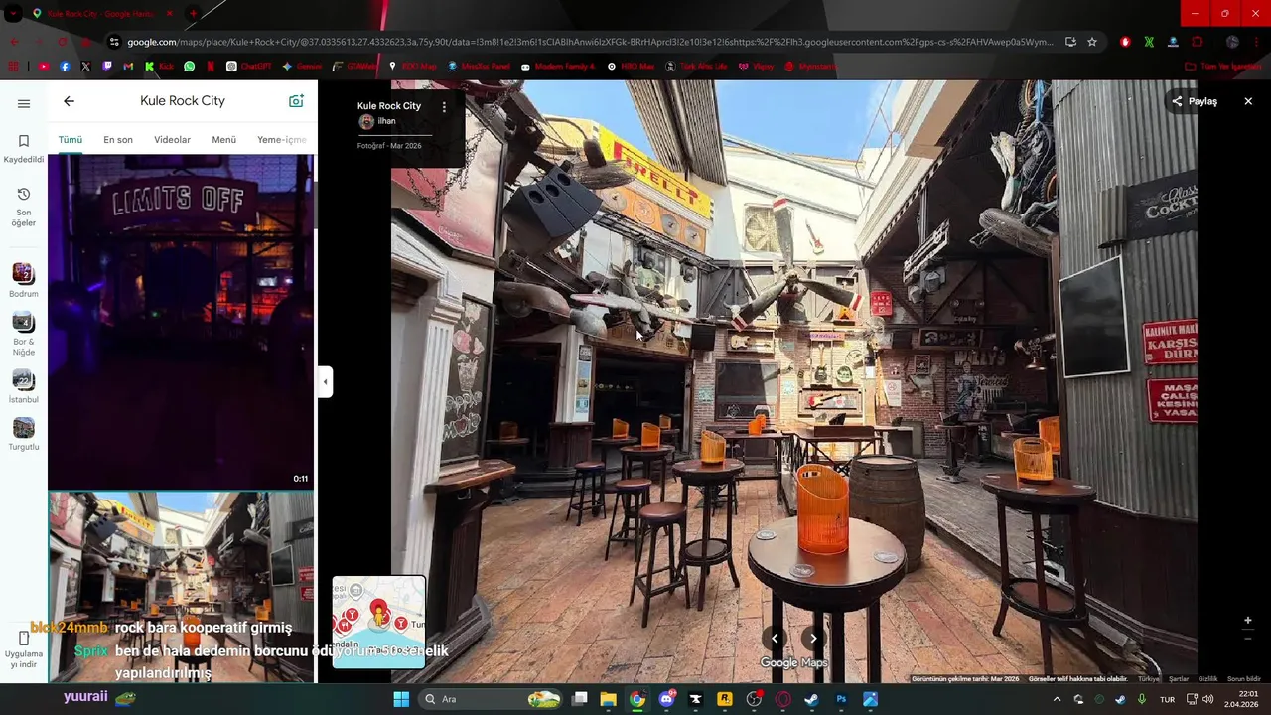Open the Bodrum recent item
Image resolution: width=1271 pixels, height=715 pixels.
click(24, 280)
